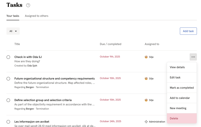Viewport: 201px width, 127px height.
Task: Click Silje's avatar on Future organizational structure task
Action: point(146,78)
